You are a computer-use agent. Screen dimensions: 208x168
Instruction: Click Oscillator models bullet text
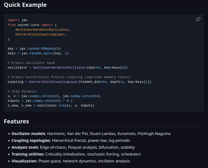click(91, 134)
